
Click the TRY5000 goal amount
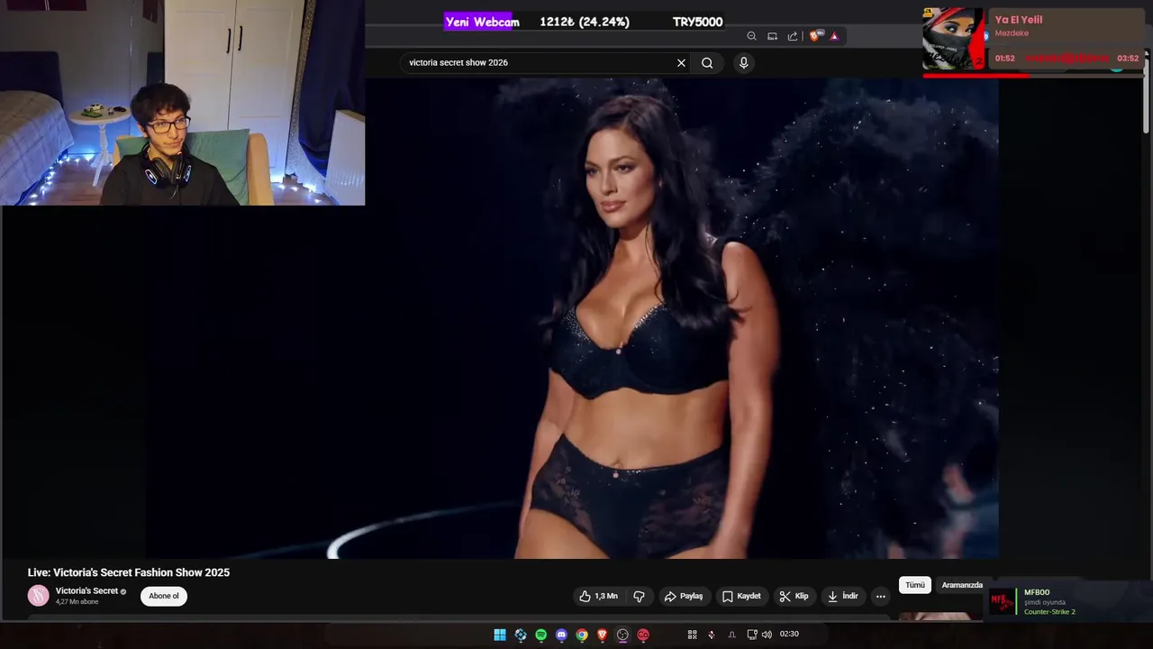tap(697, 22)
